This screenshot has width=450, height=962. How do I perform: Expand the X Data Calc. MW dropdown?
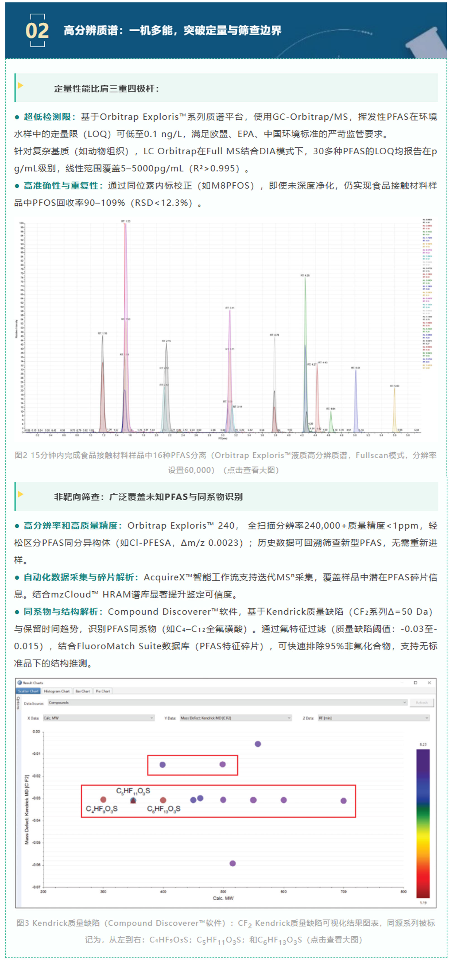point(98,718)
